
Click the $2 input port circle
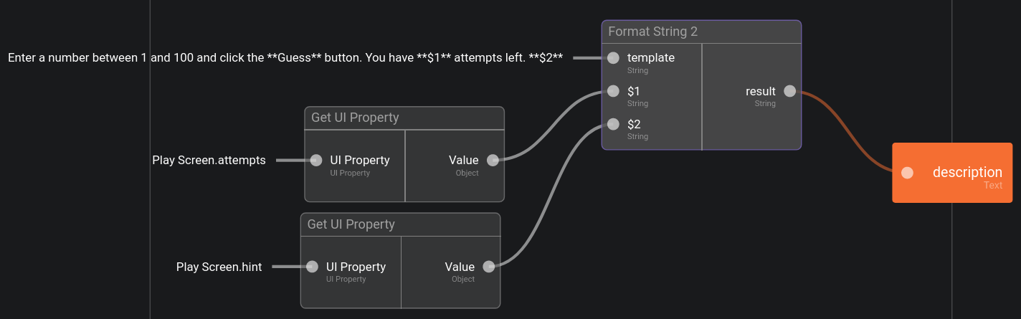click(x=613, y=124)
